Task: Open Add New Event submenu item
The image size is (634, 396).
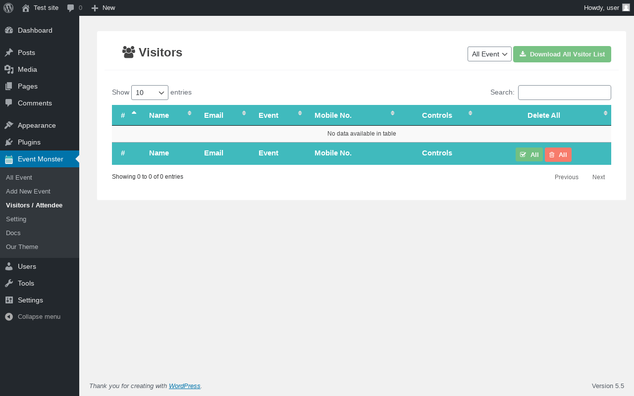Action: (x=28, y=191)
